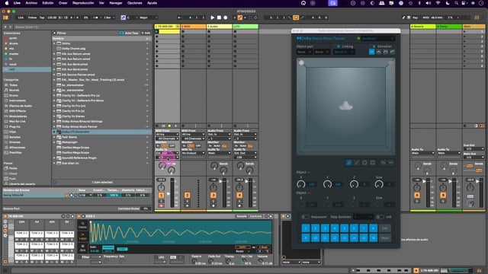Select the Max for Live category

[18, 122]
